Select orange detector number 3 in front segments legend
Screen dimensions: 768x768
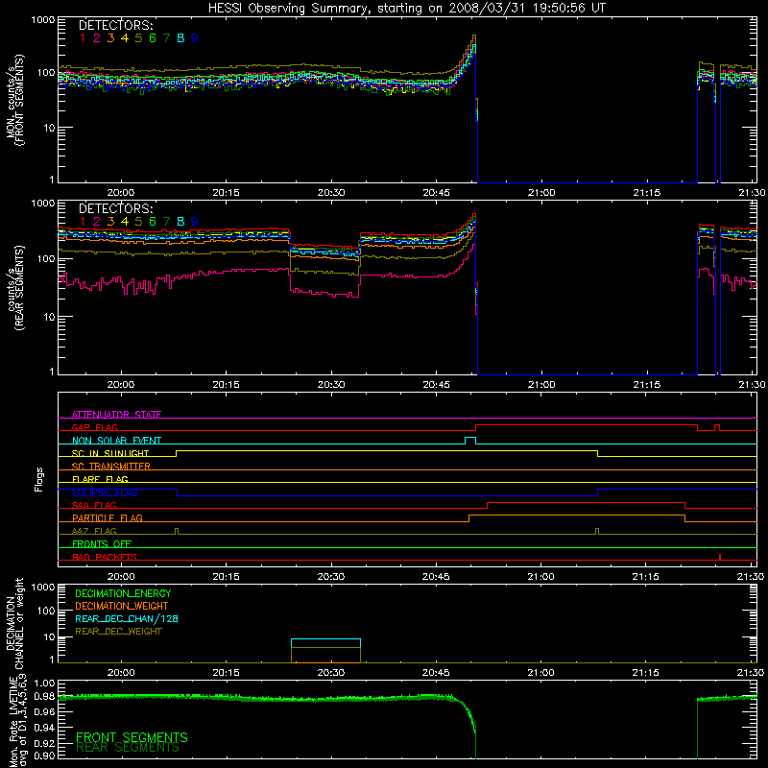(110, 38)
